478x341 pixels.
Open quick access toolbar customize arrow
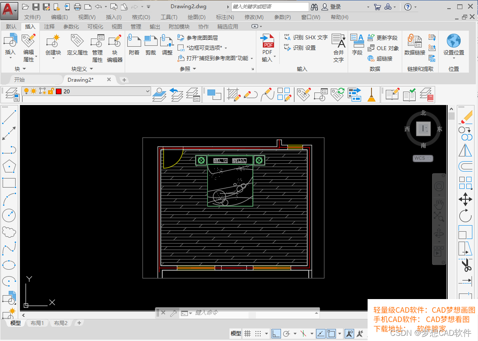pos(149,6)
